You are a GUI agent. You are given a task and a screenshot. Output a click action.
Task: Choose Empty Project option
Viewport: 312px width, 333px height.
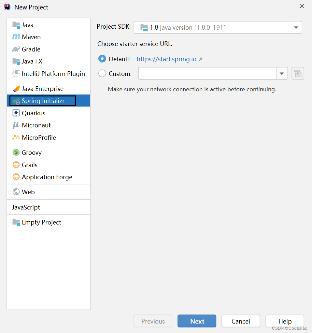tap(49, 222)
